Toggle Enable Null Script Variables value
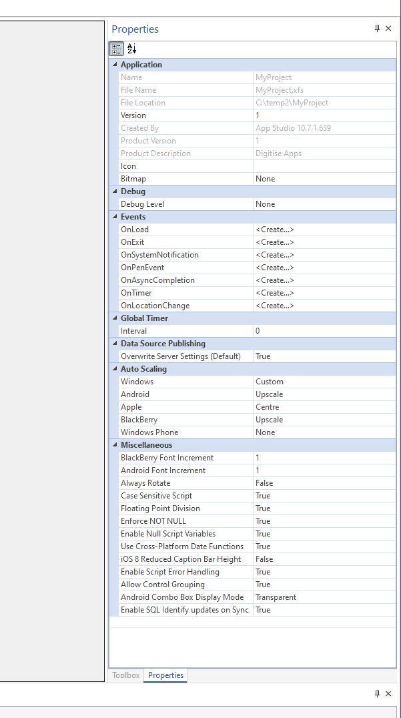 coord(324,534)
